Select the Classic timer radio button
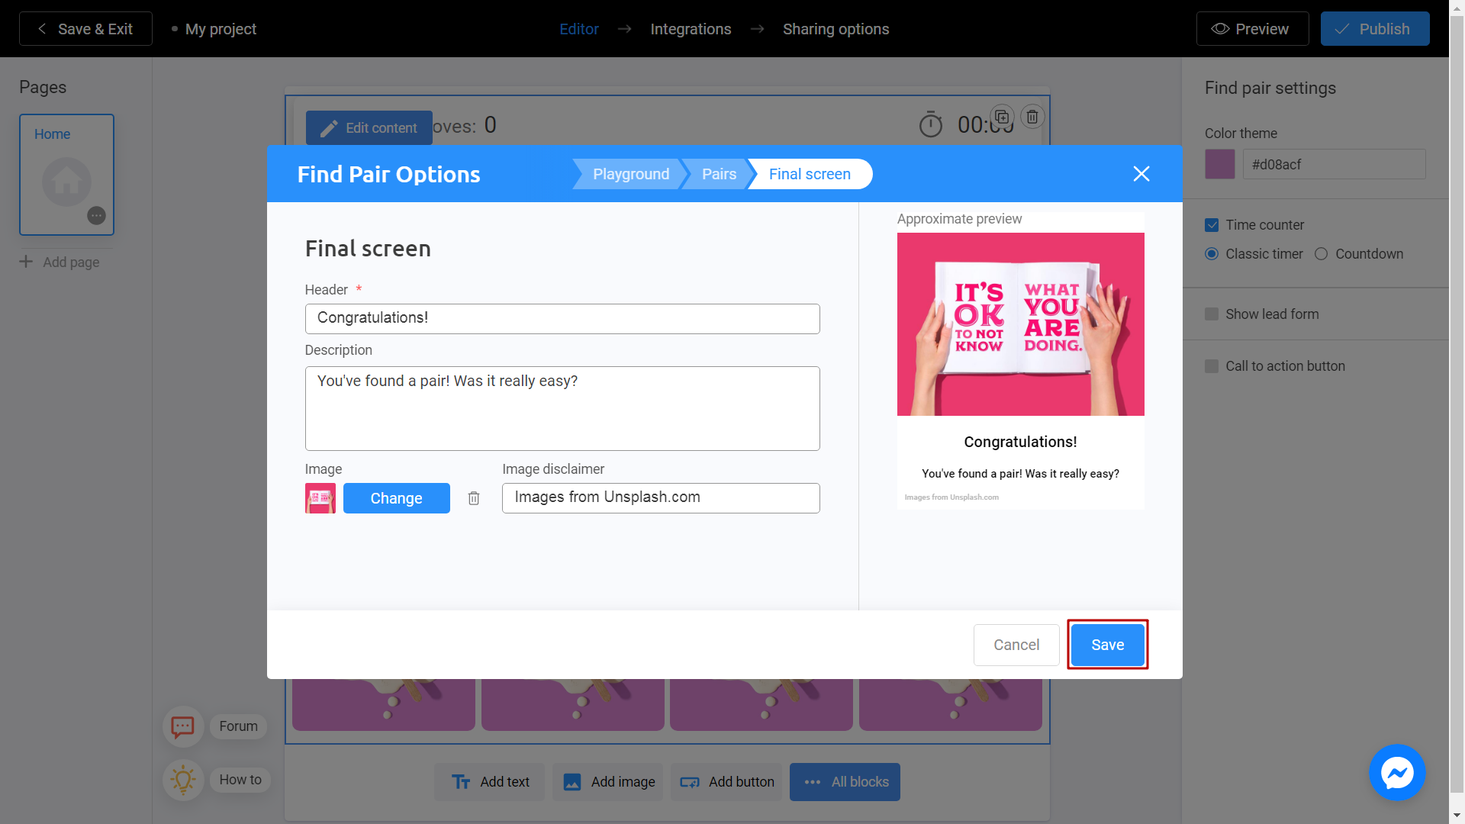Image resolution: width=1465 pixels, height=824 pixels. coord(1213,253)
